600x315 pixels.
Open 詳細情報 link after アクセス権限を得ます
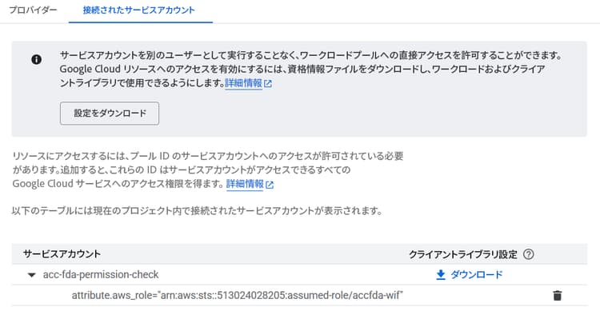tap(245, 184)
